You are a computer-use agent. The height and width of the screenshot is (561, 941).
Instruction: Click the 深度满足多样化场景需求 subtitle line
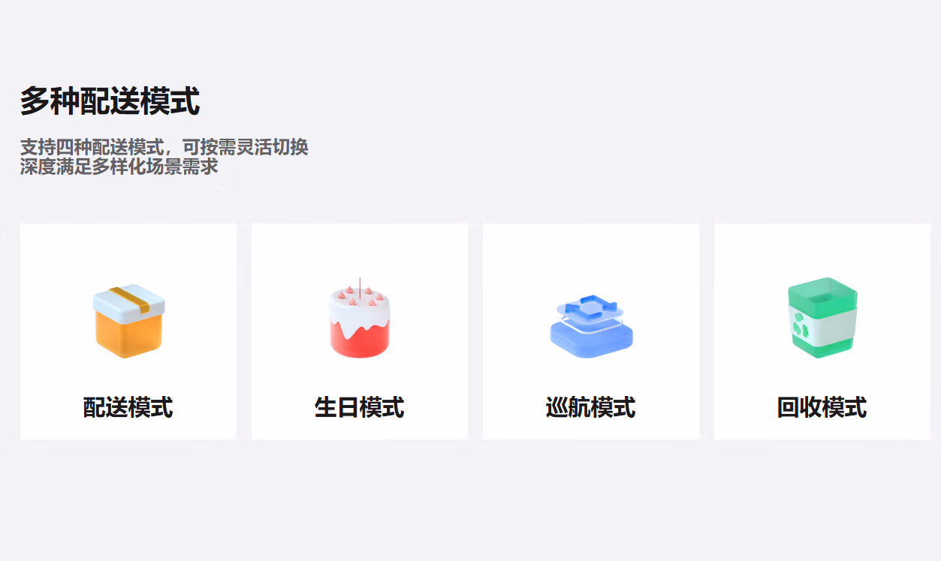pyautogui.click(x=119, y=166)
